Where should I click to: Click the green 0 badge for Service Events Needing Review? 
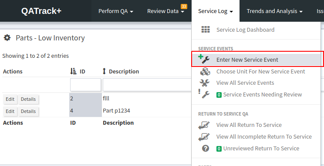coord(219,95)
